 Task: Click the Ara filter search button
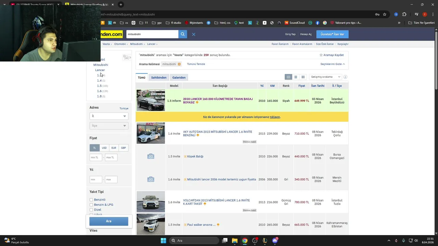[109, 221]
